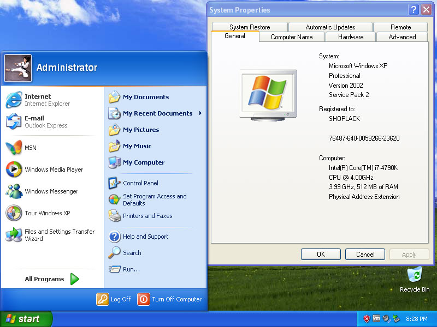Open MSN from the pinned programs
The image size is (437, 327).
(x=21, y=148)
